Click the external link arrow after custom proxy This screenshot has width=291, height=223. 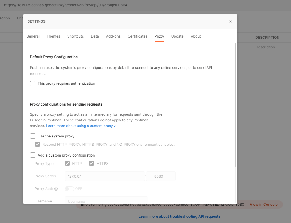click(115, 126)
